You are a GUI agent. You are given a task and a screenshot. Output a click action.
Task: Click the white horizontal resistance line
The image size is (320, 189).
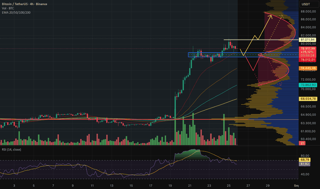click(261, 40)
